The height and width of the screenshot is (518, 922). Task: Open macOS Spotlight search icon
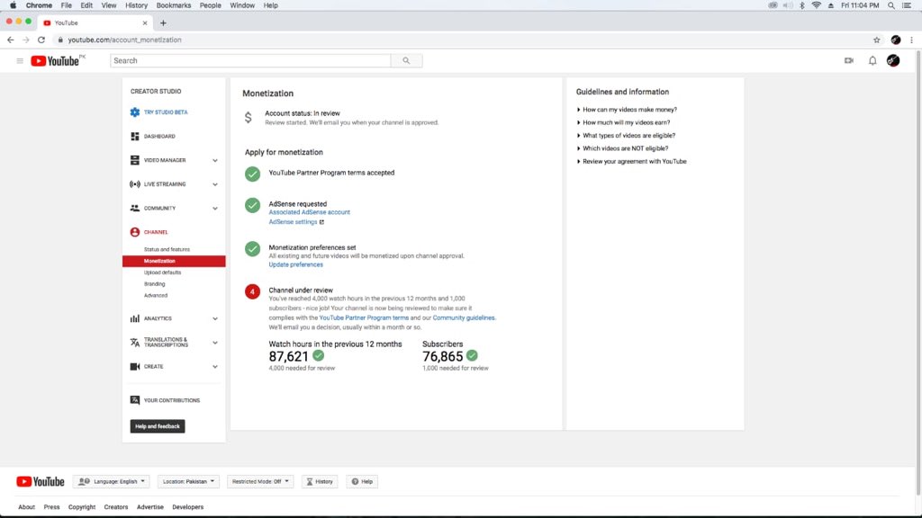pos(891,5)
